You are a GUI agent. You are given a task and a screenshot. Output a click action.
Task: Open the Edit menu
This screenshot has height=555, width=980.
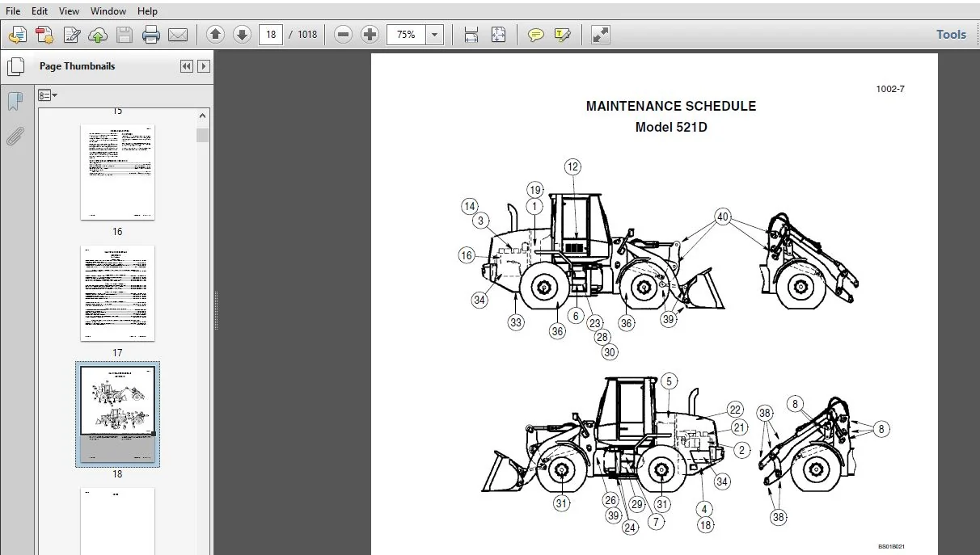tap(40, 11)
